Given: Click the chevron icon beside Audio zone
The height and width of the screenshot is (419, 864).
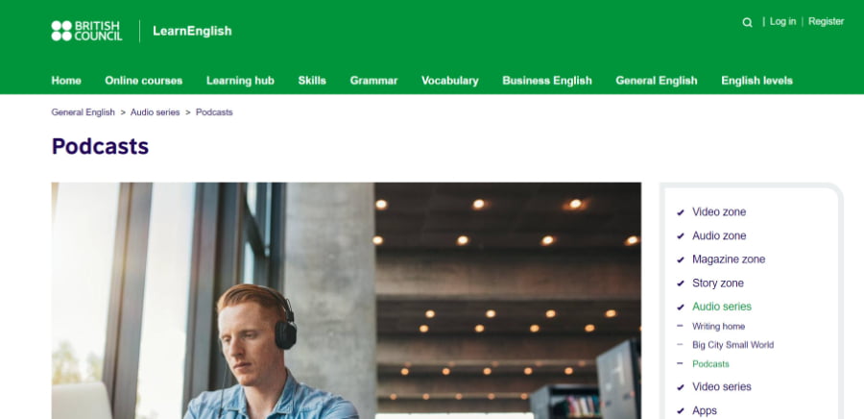Looking at the screenshot, I should pos(680,236).
